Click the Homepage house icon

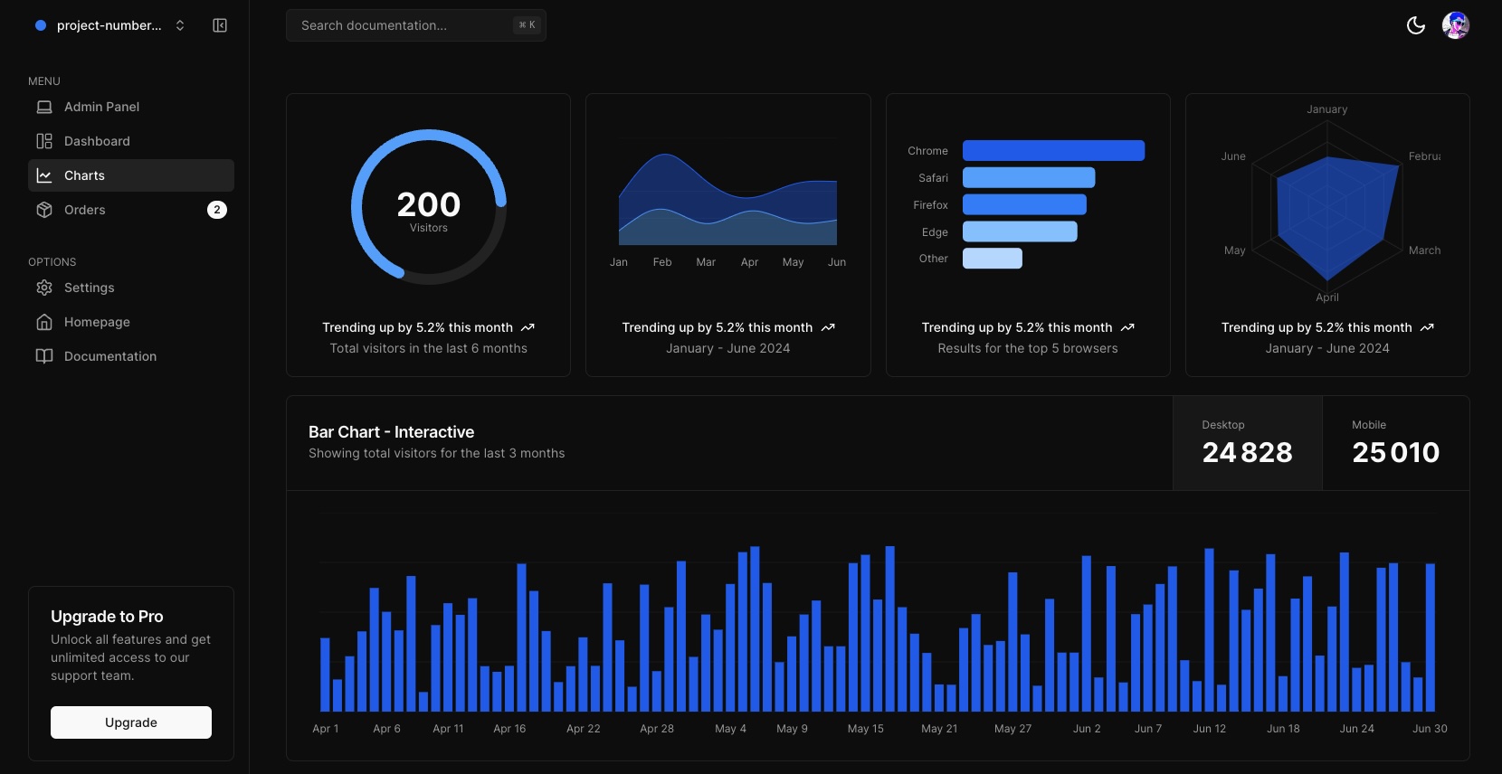[x=44, y=322]
